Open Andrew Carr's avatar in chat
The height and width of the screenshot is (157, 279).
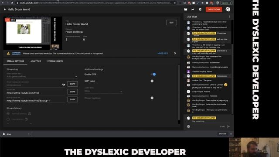click(x=188, y=80)
